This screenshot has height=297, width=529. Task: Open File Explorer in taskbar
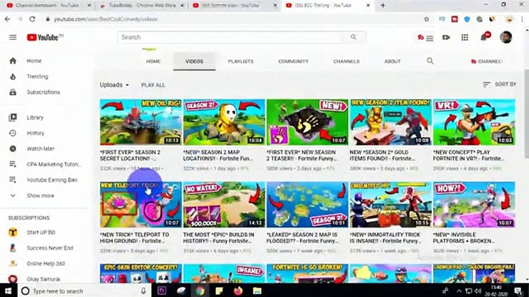coord(257,291)
